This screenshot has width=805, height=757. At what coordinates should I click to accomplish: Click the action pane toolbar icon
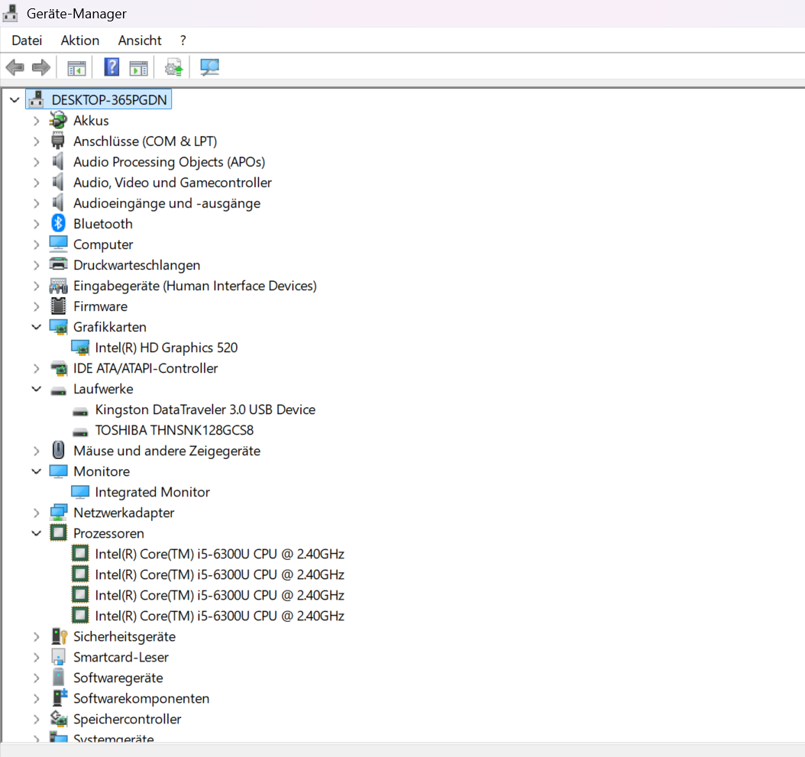point(138,68)
